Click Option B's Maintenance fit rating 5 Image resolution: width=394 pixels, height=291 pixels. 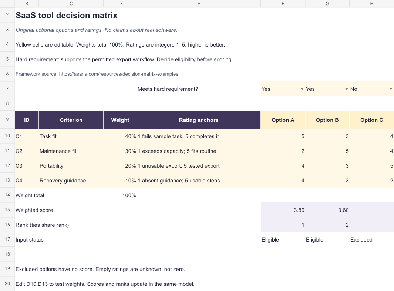click(327, 151)
